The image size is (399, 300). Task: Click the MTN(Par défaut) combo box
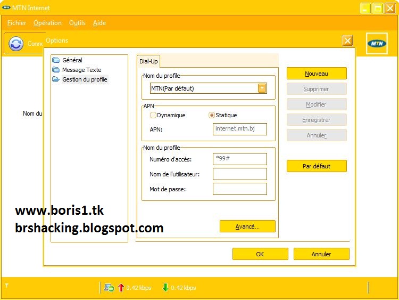pyautogui.click(x=209, y=88)
